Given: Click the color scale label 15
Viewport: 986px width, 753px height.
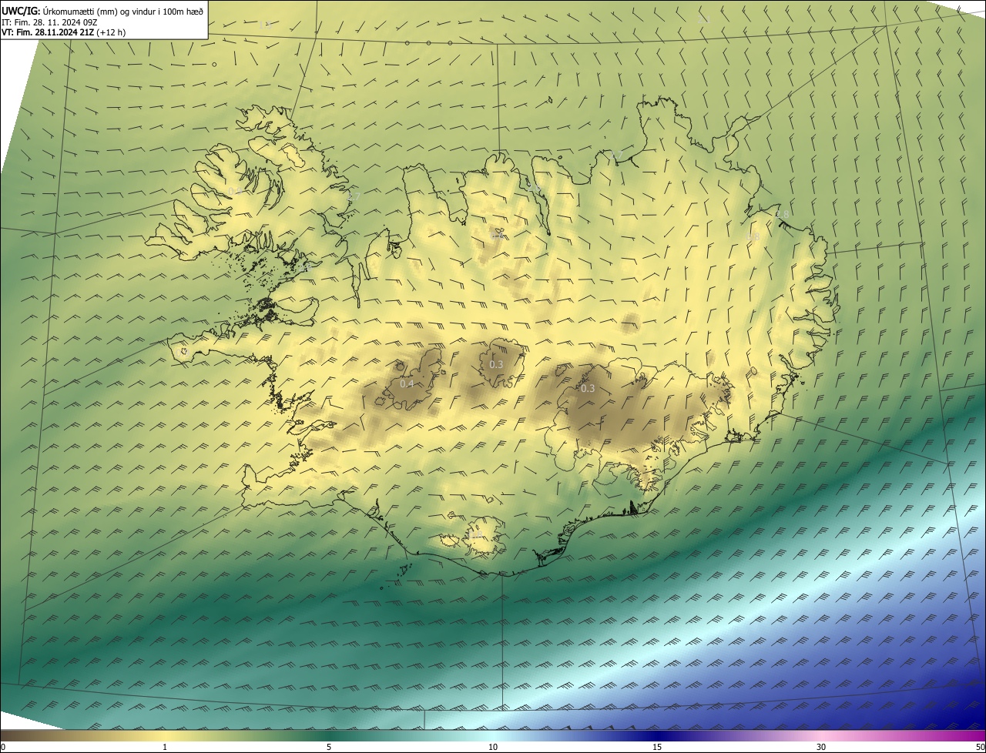Looking at the screenshot, I should pyautogui.click(x=657, y=747).
